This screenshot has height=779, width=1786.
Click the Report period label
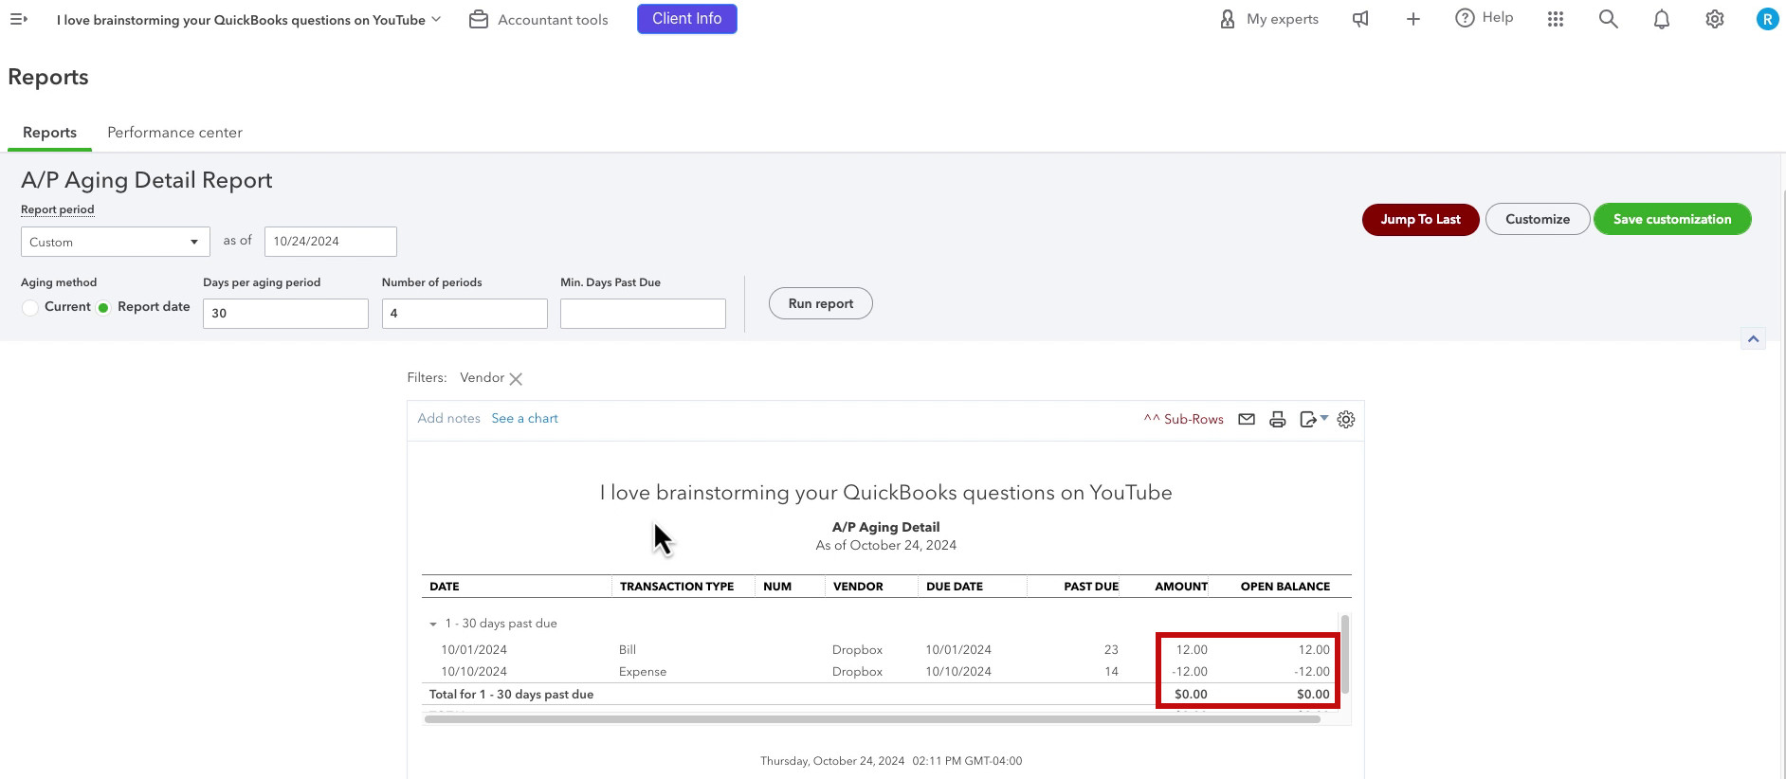(58, 209)
